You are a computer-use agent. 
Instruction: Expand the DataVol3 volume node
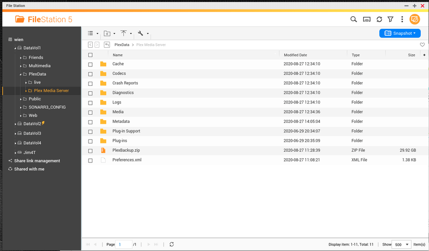15,134
